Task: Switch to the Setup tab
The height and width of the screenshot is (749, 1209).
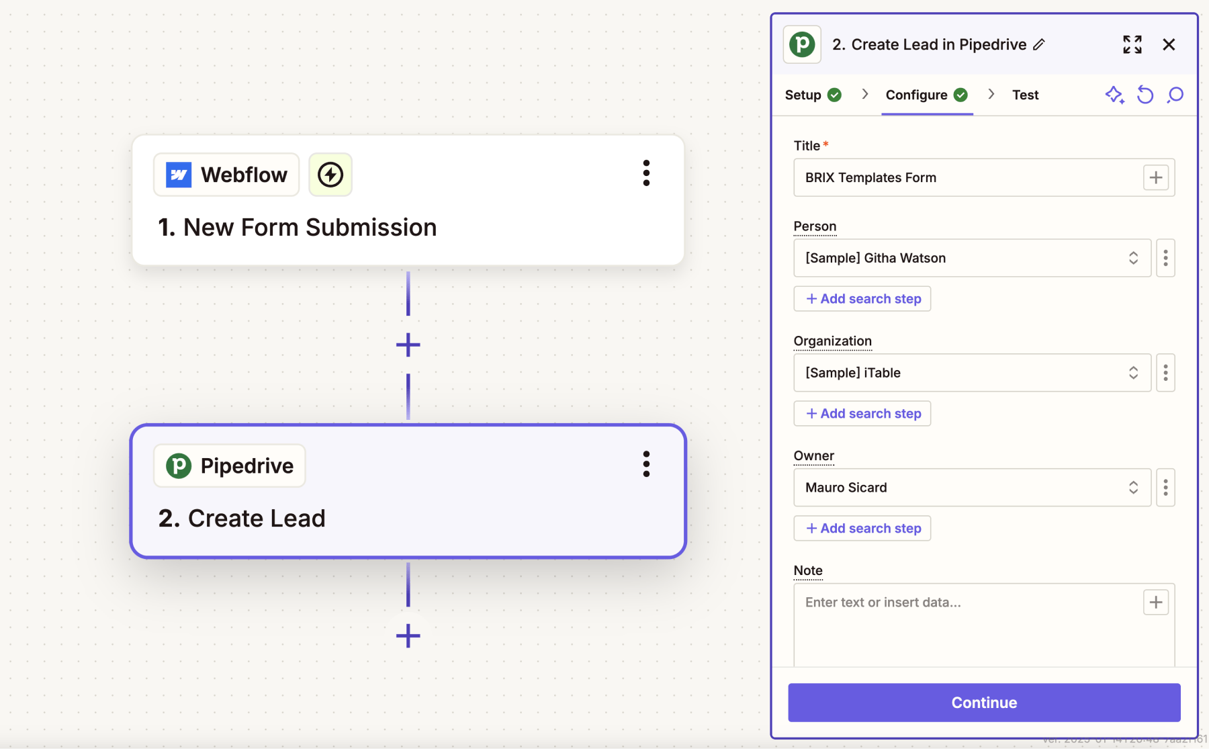Action: point(813,95)
